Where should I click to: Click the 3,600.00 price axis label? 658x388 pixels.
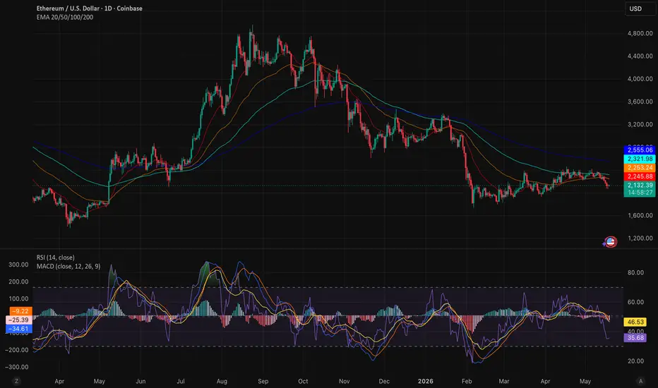[640, 102]
